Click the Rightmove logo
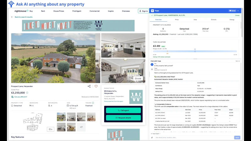Image resolution: width=251 pixels, height=141 pixels. pos(21,11)
